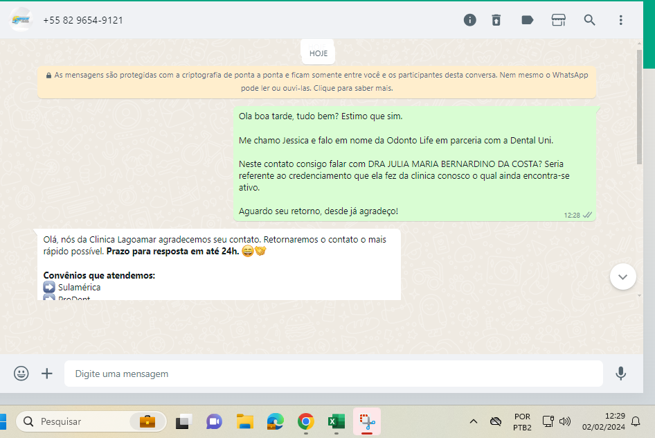Image resolution: width=655 pixels, height=438 pixels.
Task: Click the cloud sync-off tray icon
Action: (x=496, y=421)
